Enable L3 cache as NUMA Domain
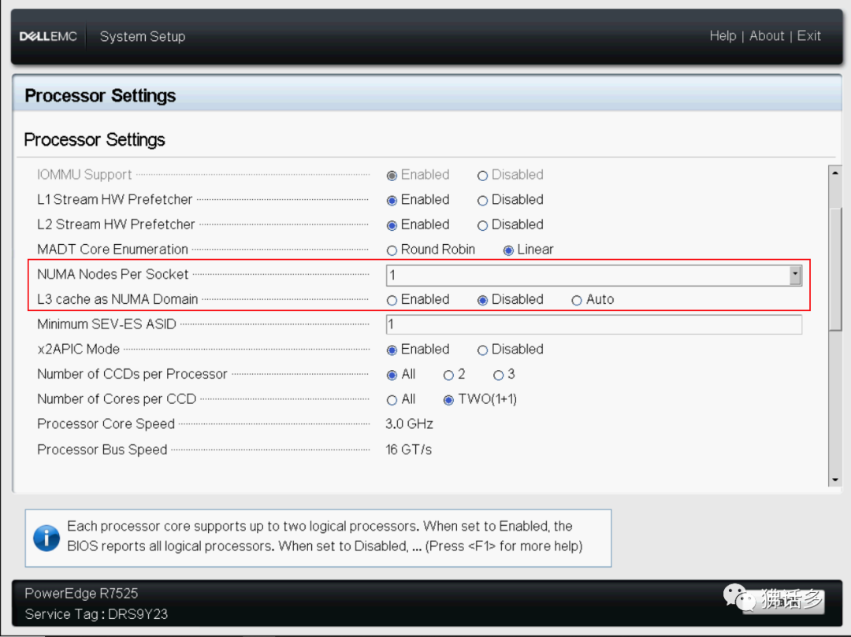 [392, 300]
